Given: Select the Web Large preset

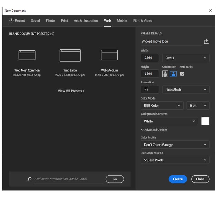Looking at the screenshot, I should click(x=70, y=63).
